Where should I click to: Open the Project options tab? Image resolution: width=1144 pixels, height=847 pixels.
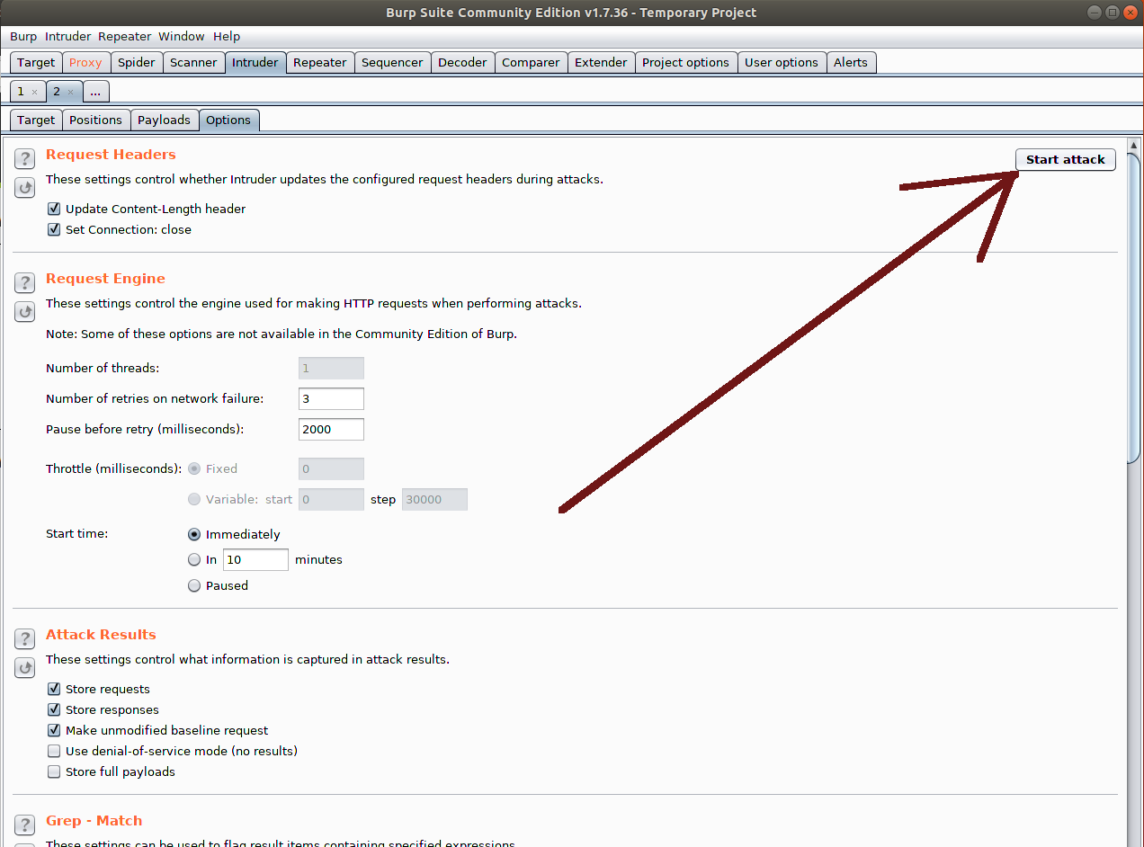pos(685,62)
